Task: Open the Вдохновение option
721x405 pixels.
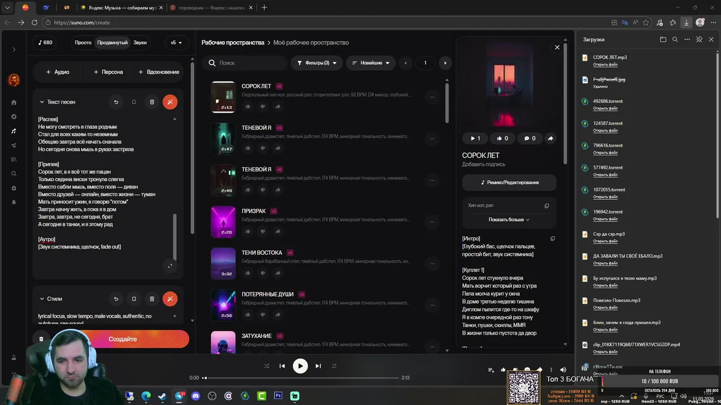Action: (x=159, y=72)
